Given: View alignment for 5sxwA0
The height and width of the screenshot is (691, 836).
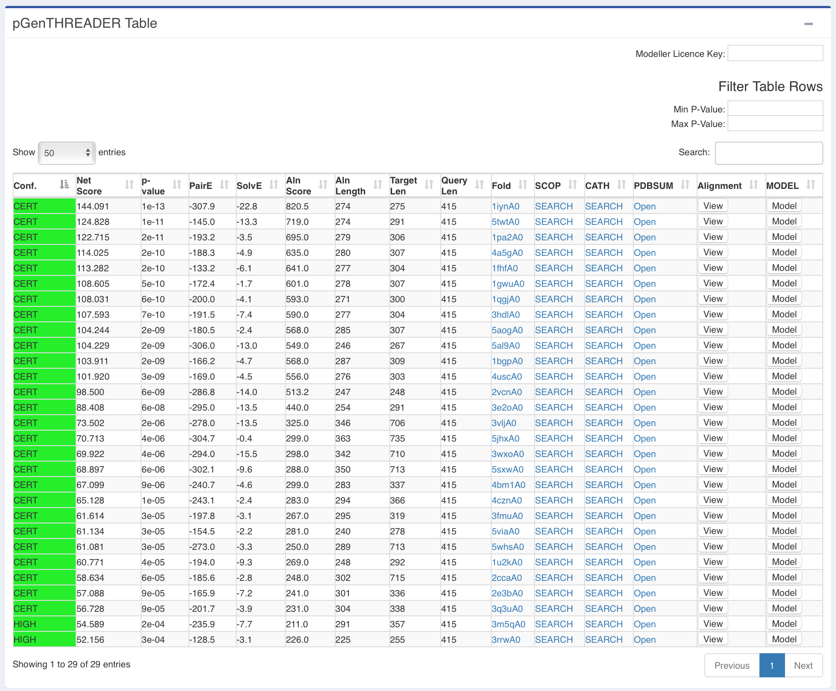Looking at the screenshot, I should (x=713, y=469).
